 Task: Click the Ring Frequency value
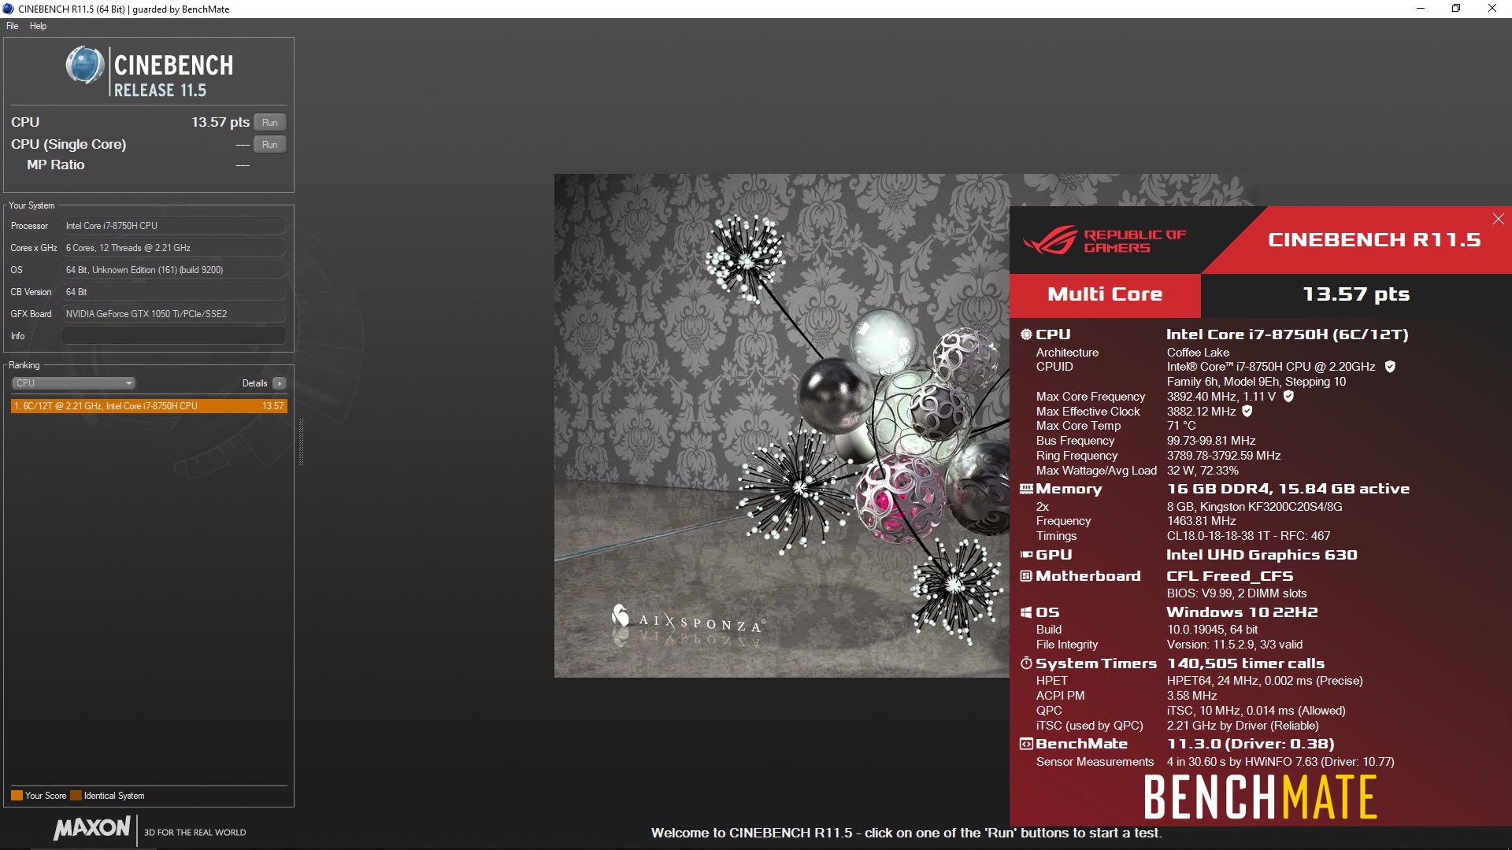click(1224, 456)
